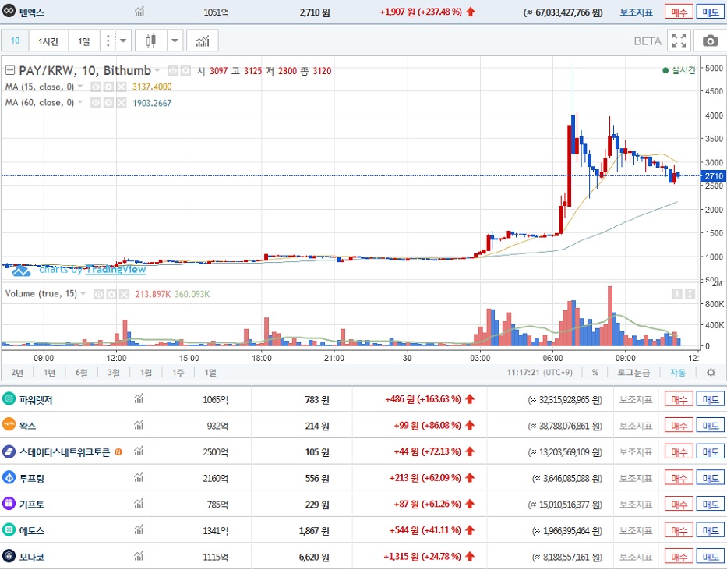Set chart range to 3월
The height and width of the screenshot is (570, 727).
click(114, 373)
